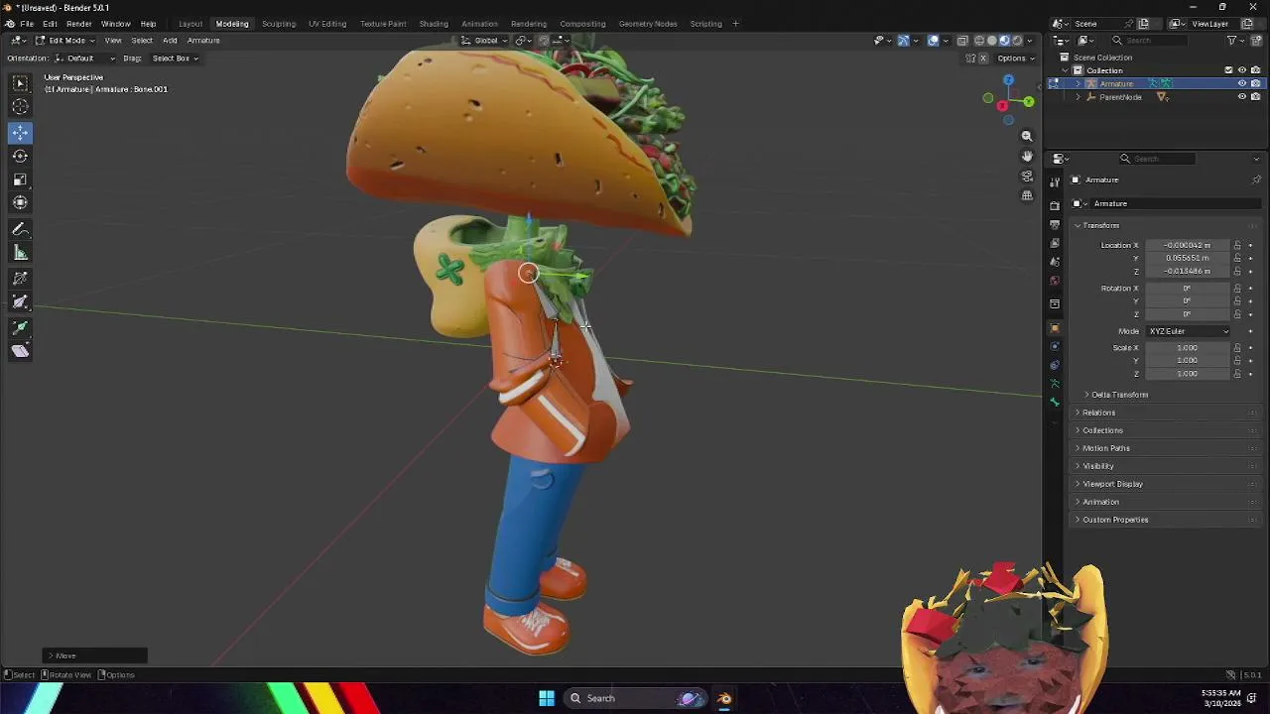Toggle viewport gizmos on or off
Image resolution: width=1270 pixels, height=714 pixels.
click(x=903, y=41)
